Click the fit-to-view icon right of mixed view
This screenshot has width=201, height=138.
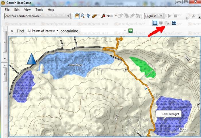[x=174, y=23]
